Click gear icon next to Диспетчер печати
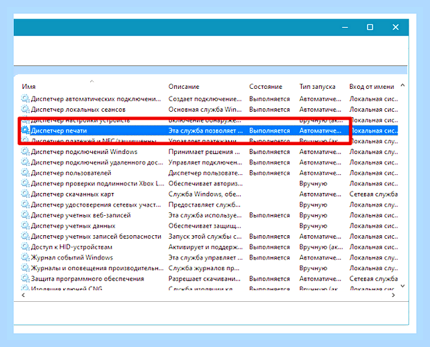The image size is (430, 347). tap(25, 130)
